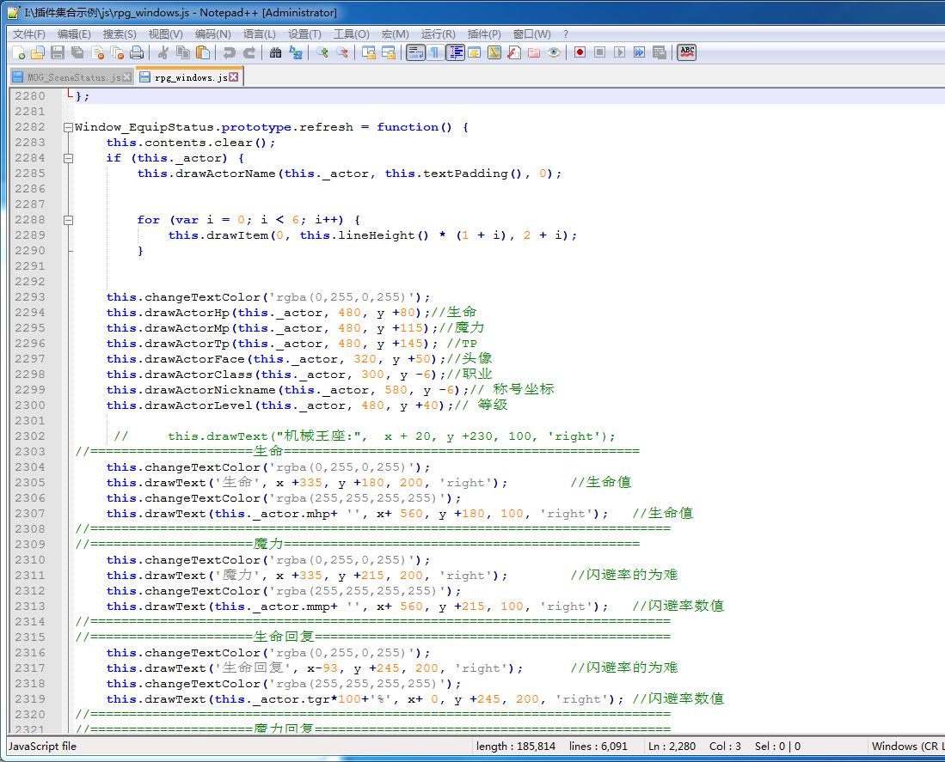
Task: Open Find with the binoculars icon
Action: click(x=275, y=53)
